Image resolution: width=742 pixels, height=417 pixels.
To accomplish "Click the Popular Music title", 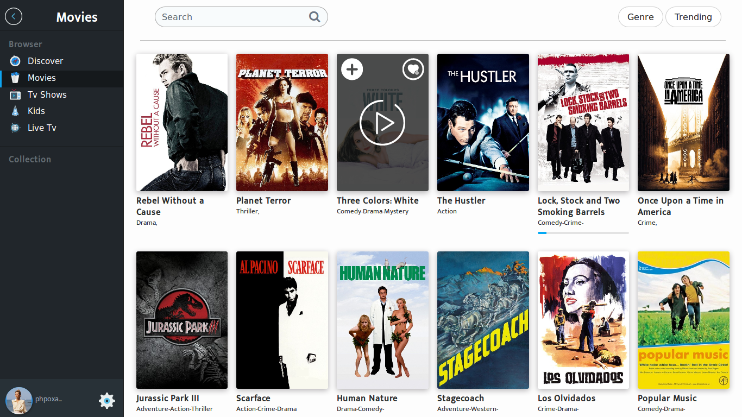I will [x=667, y=398].
